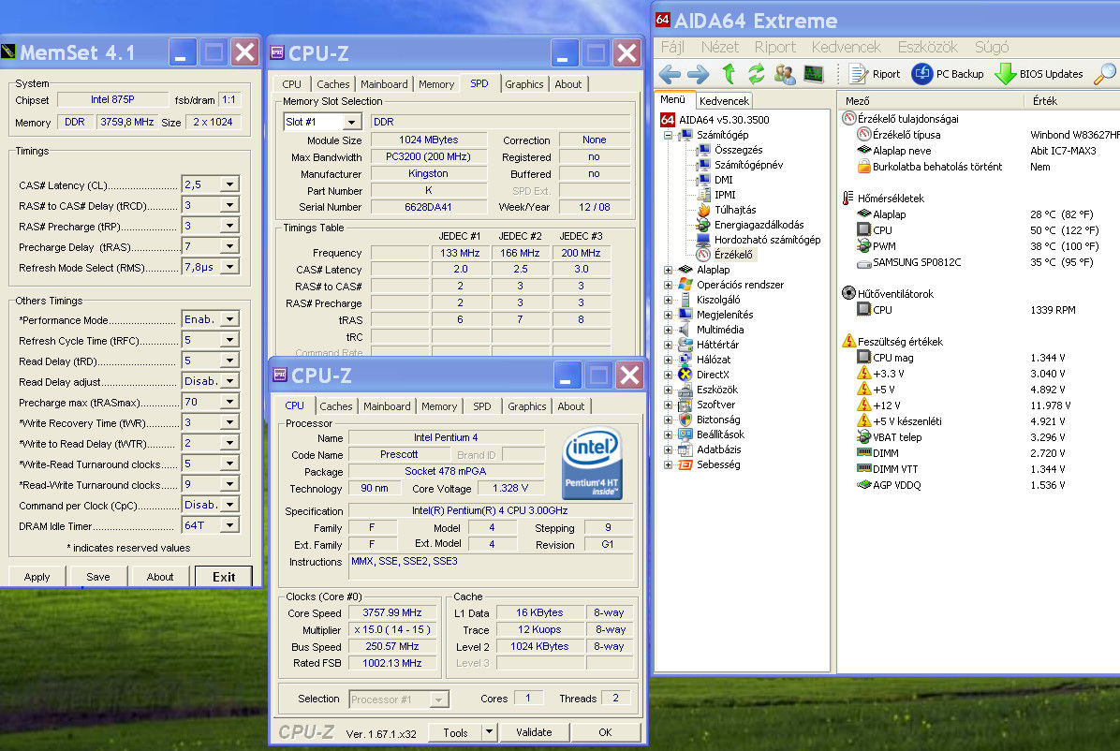
Task: Refresh AIDA64 with green circular arrows
Action: click(x=757, y=74)
